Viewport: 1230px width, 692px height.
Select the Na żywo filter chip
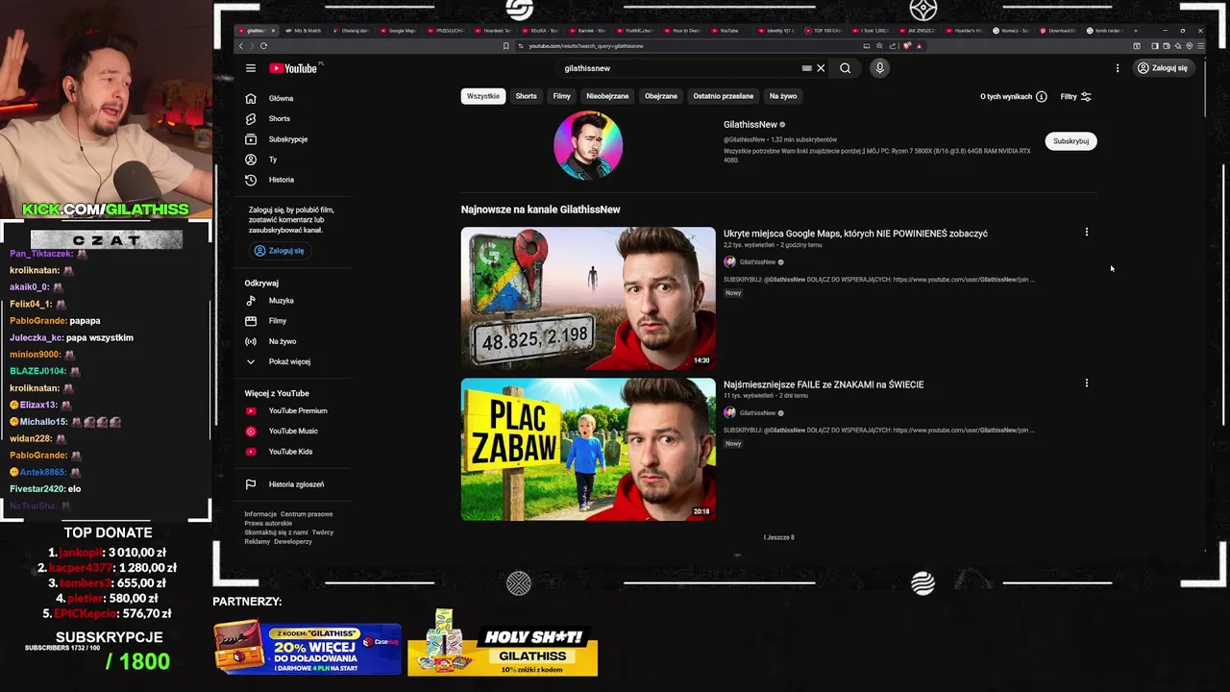point(783,96)
